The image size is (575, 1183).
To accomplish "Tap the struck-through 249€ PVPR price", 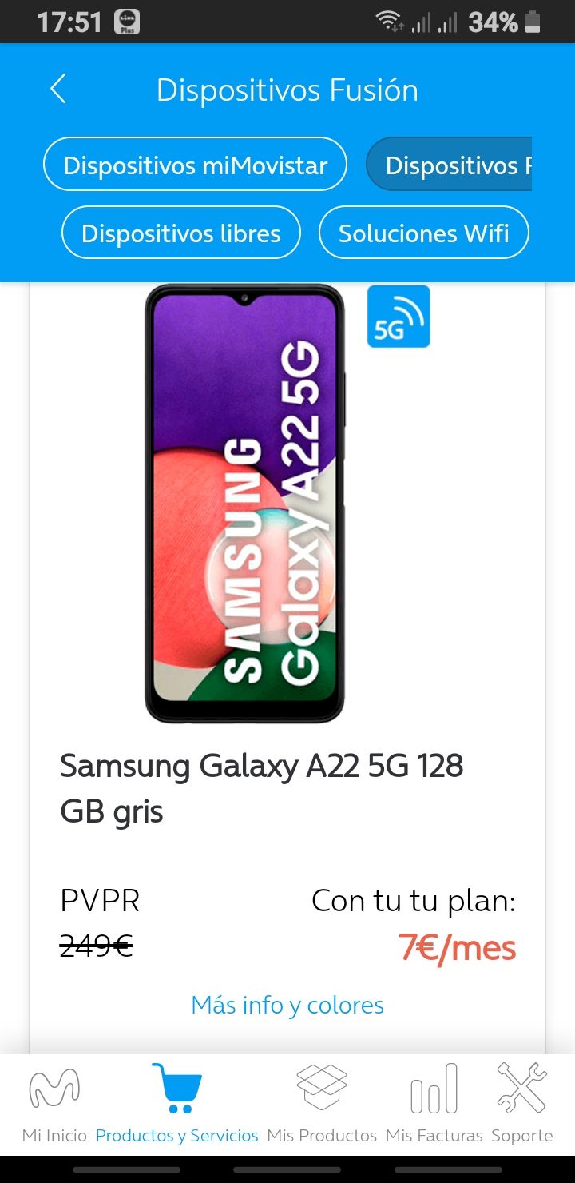I will (x=97, y=947).
